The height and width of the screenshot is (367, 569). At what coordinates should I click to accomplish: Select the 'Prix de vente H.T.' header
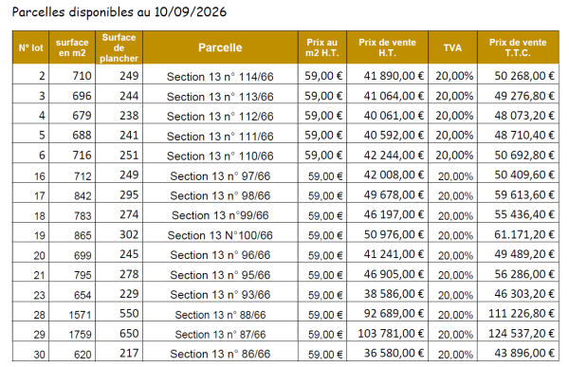[x=387, y=47]
